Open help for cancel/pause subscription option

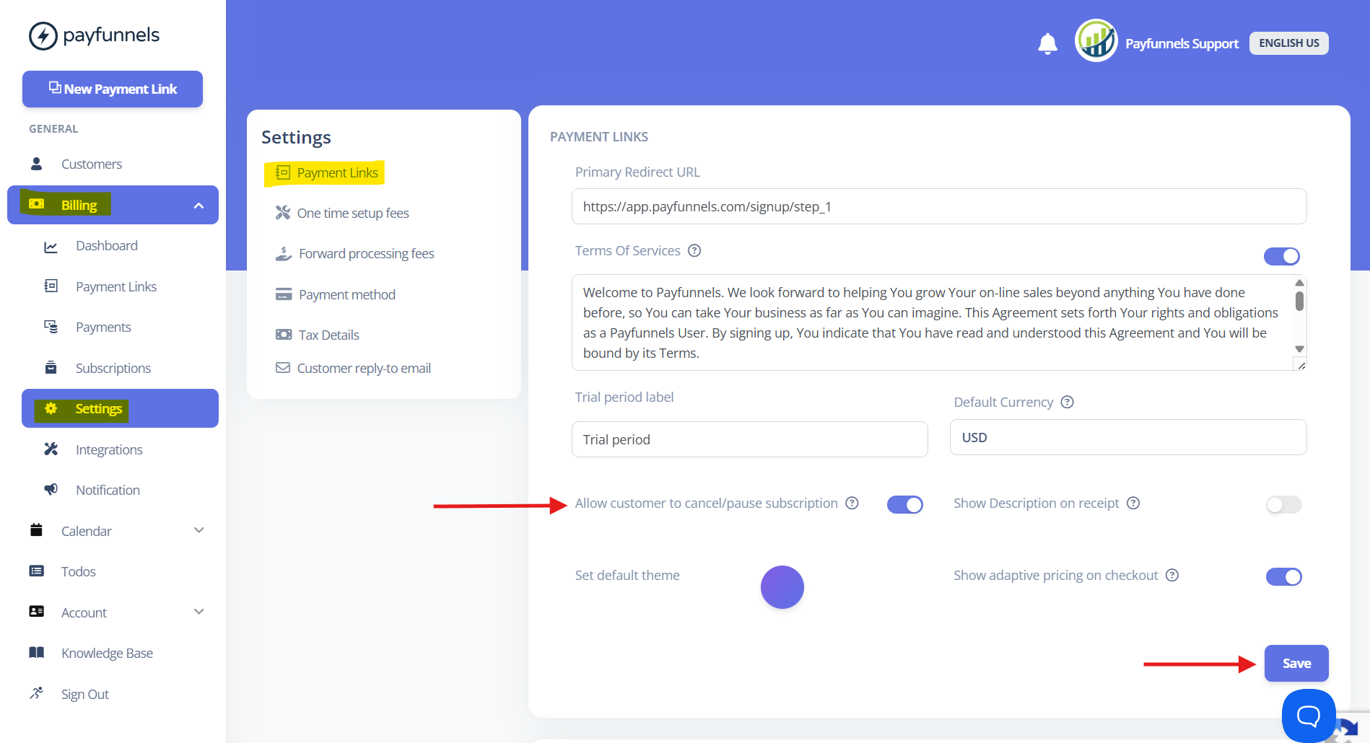[x=852, y=503]
